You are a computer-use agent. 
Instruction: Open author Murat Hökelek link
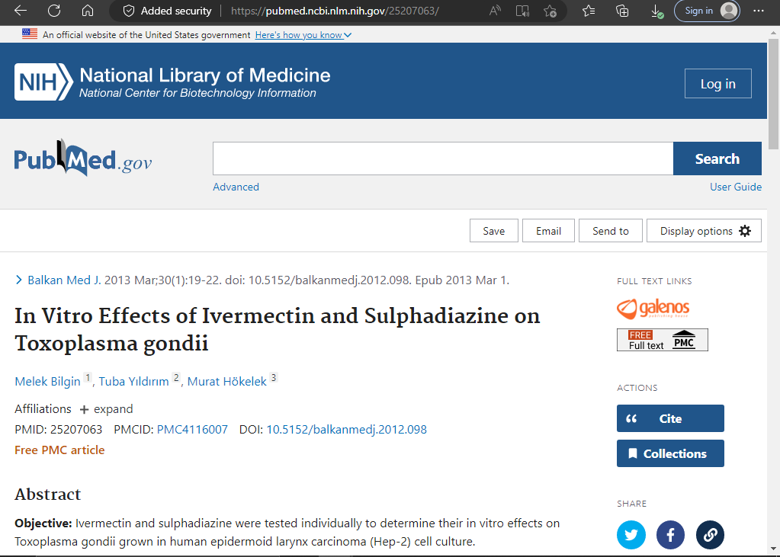click(x=227, y=382)
